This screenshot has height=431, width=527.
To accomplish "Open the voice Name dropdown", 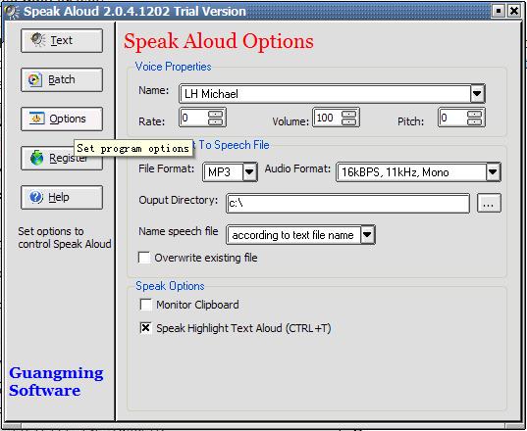I will [477, 94].
